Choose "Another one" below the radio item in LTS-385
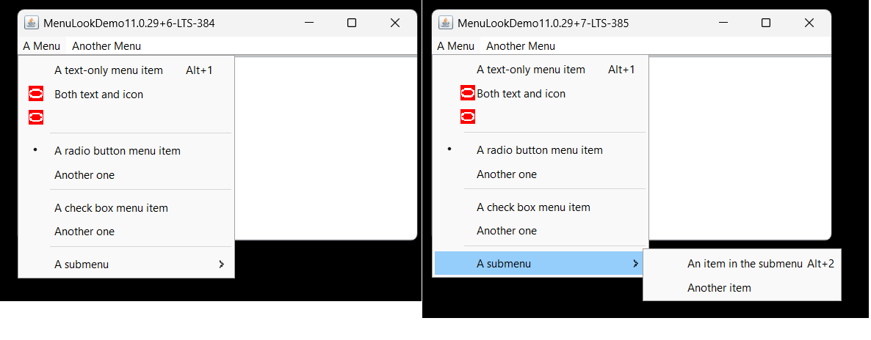 [x=507, y=174]
